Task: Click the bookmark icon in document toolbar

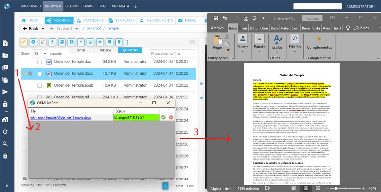Action: (x=109, y=42)
